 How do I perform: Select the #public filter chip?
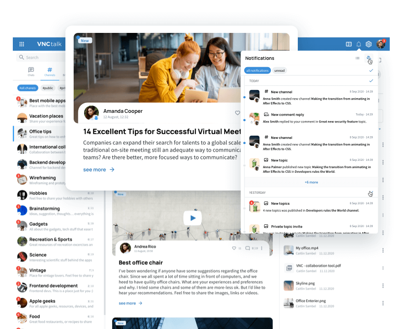tap(48, 88)
